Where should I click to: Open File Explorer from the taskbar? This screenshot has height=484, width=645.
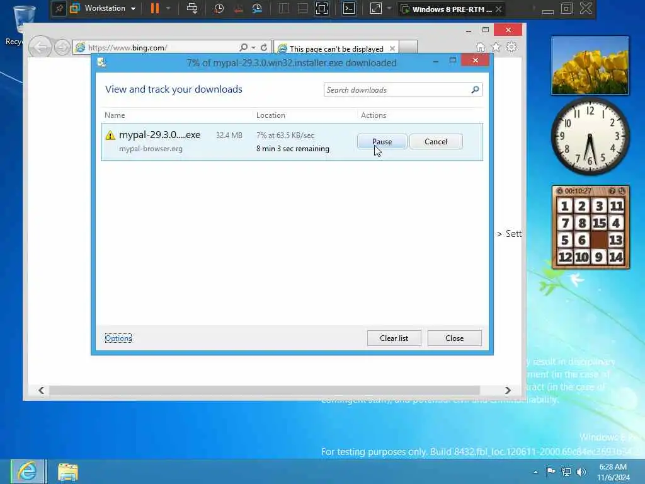point(68,472)
